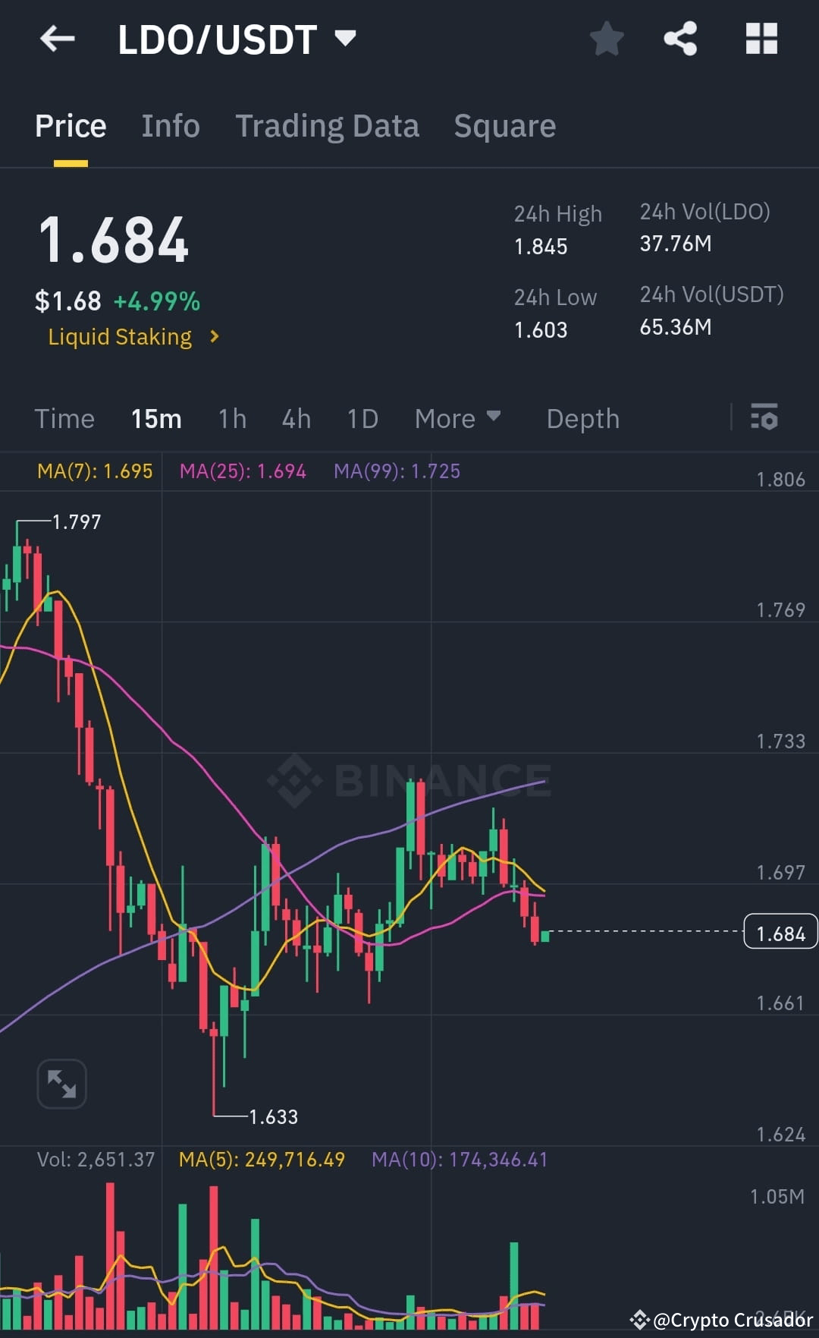Open chart settings icon beside Depth
The image size is (819, 1338).
coord(764,418)
